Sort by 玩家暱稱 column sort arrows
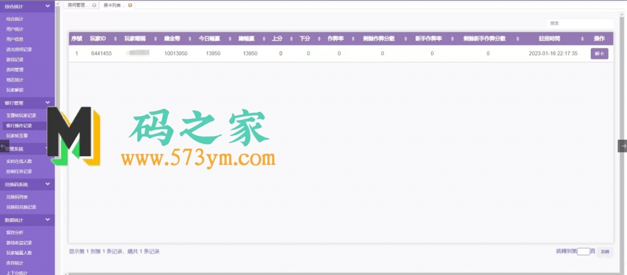This screenshot has height=275, width=627. tap(156, 39)
